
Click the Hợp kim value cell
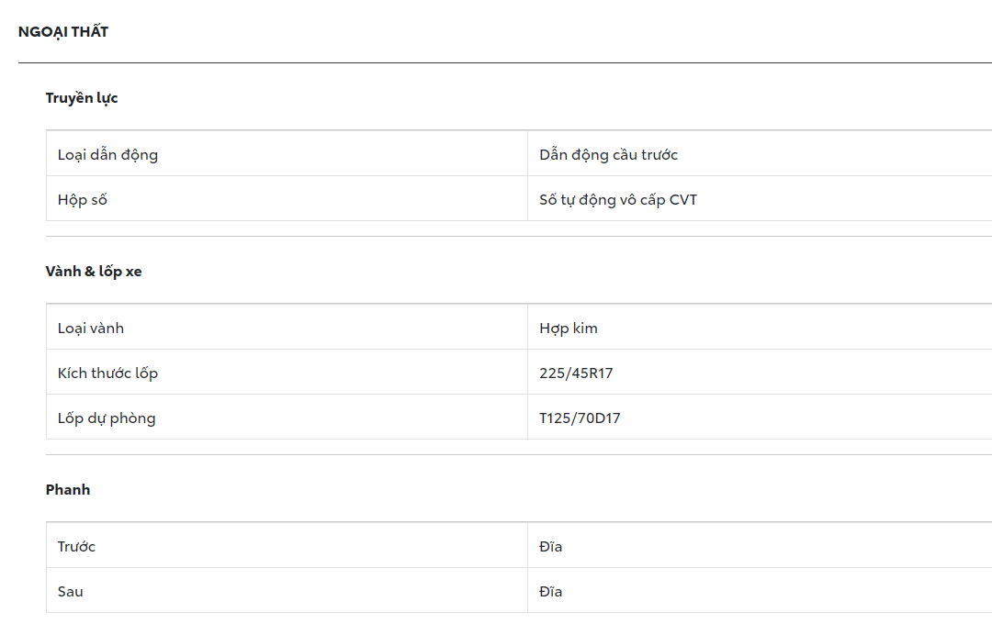569,329
